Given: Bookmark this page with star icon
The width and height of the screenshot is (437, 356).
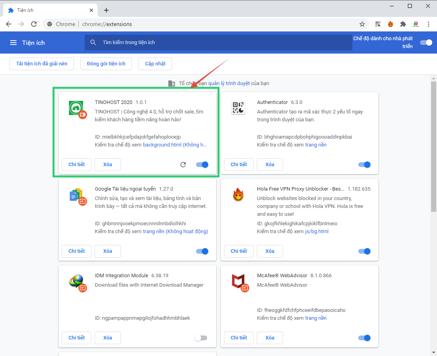Looking at the screenshot, I should (x=362, y=24).
